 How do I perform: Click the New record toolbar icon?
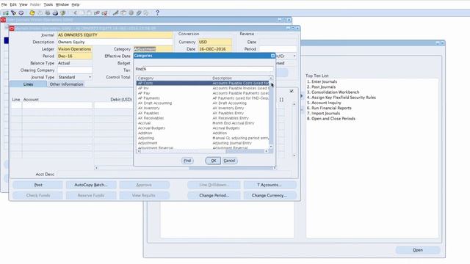click(x=6, y=13)
